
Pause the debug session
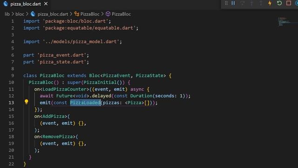coord(233,3)
